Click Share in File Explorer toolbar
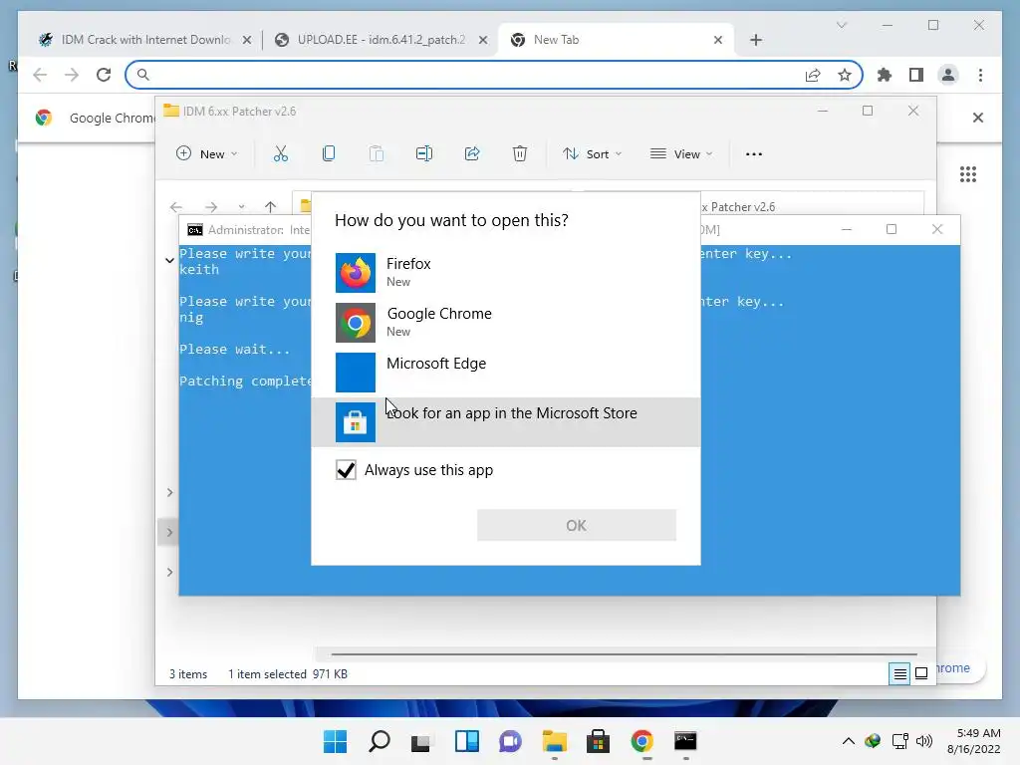 click(x=472, y=154)
